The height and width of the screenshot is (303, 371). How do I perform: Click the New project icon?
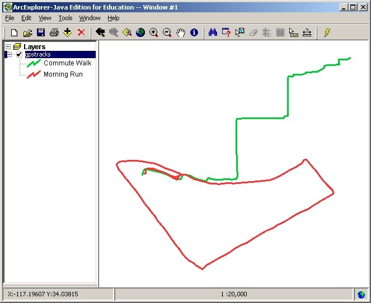[14, 32]
